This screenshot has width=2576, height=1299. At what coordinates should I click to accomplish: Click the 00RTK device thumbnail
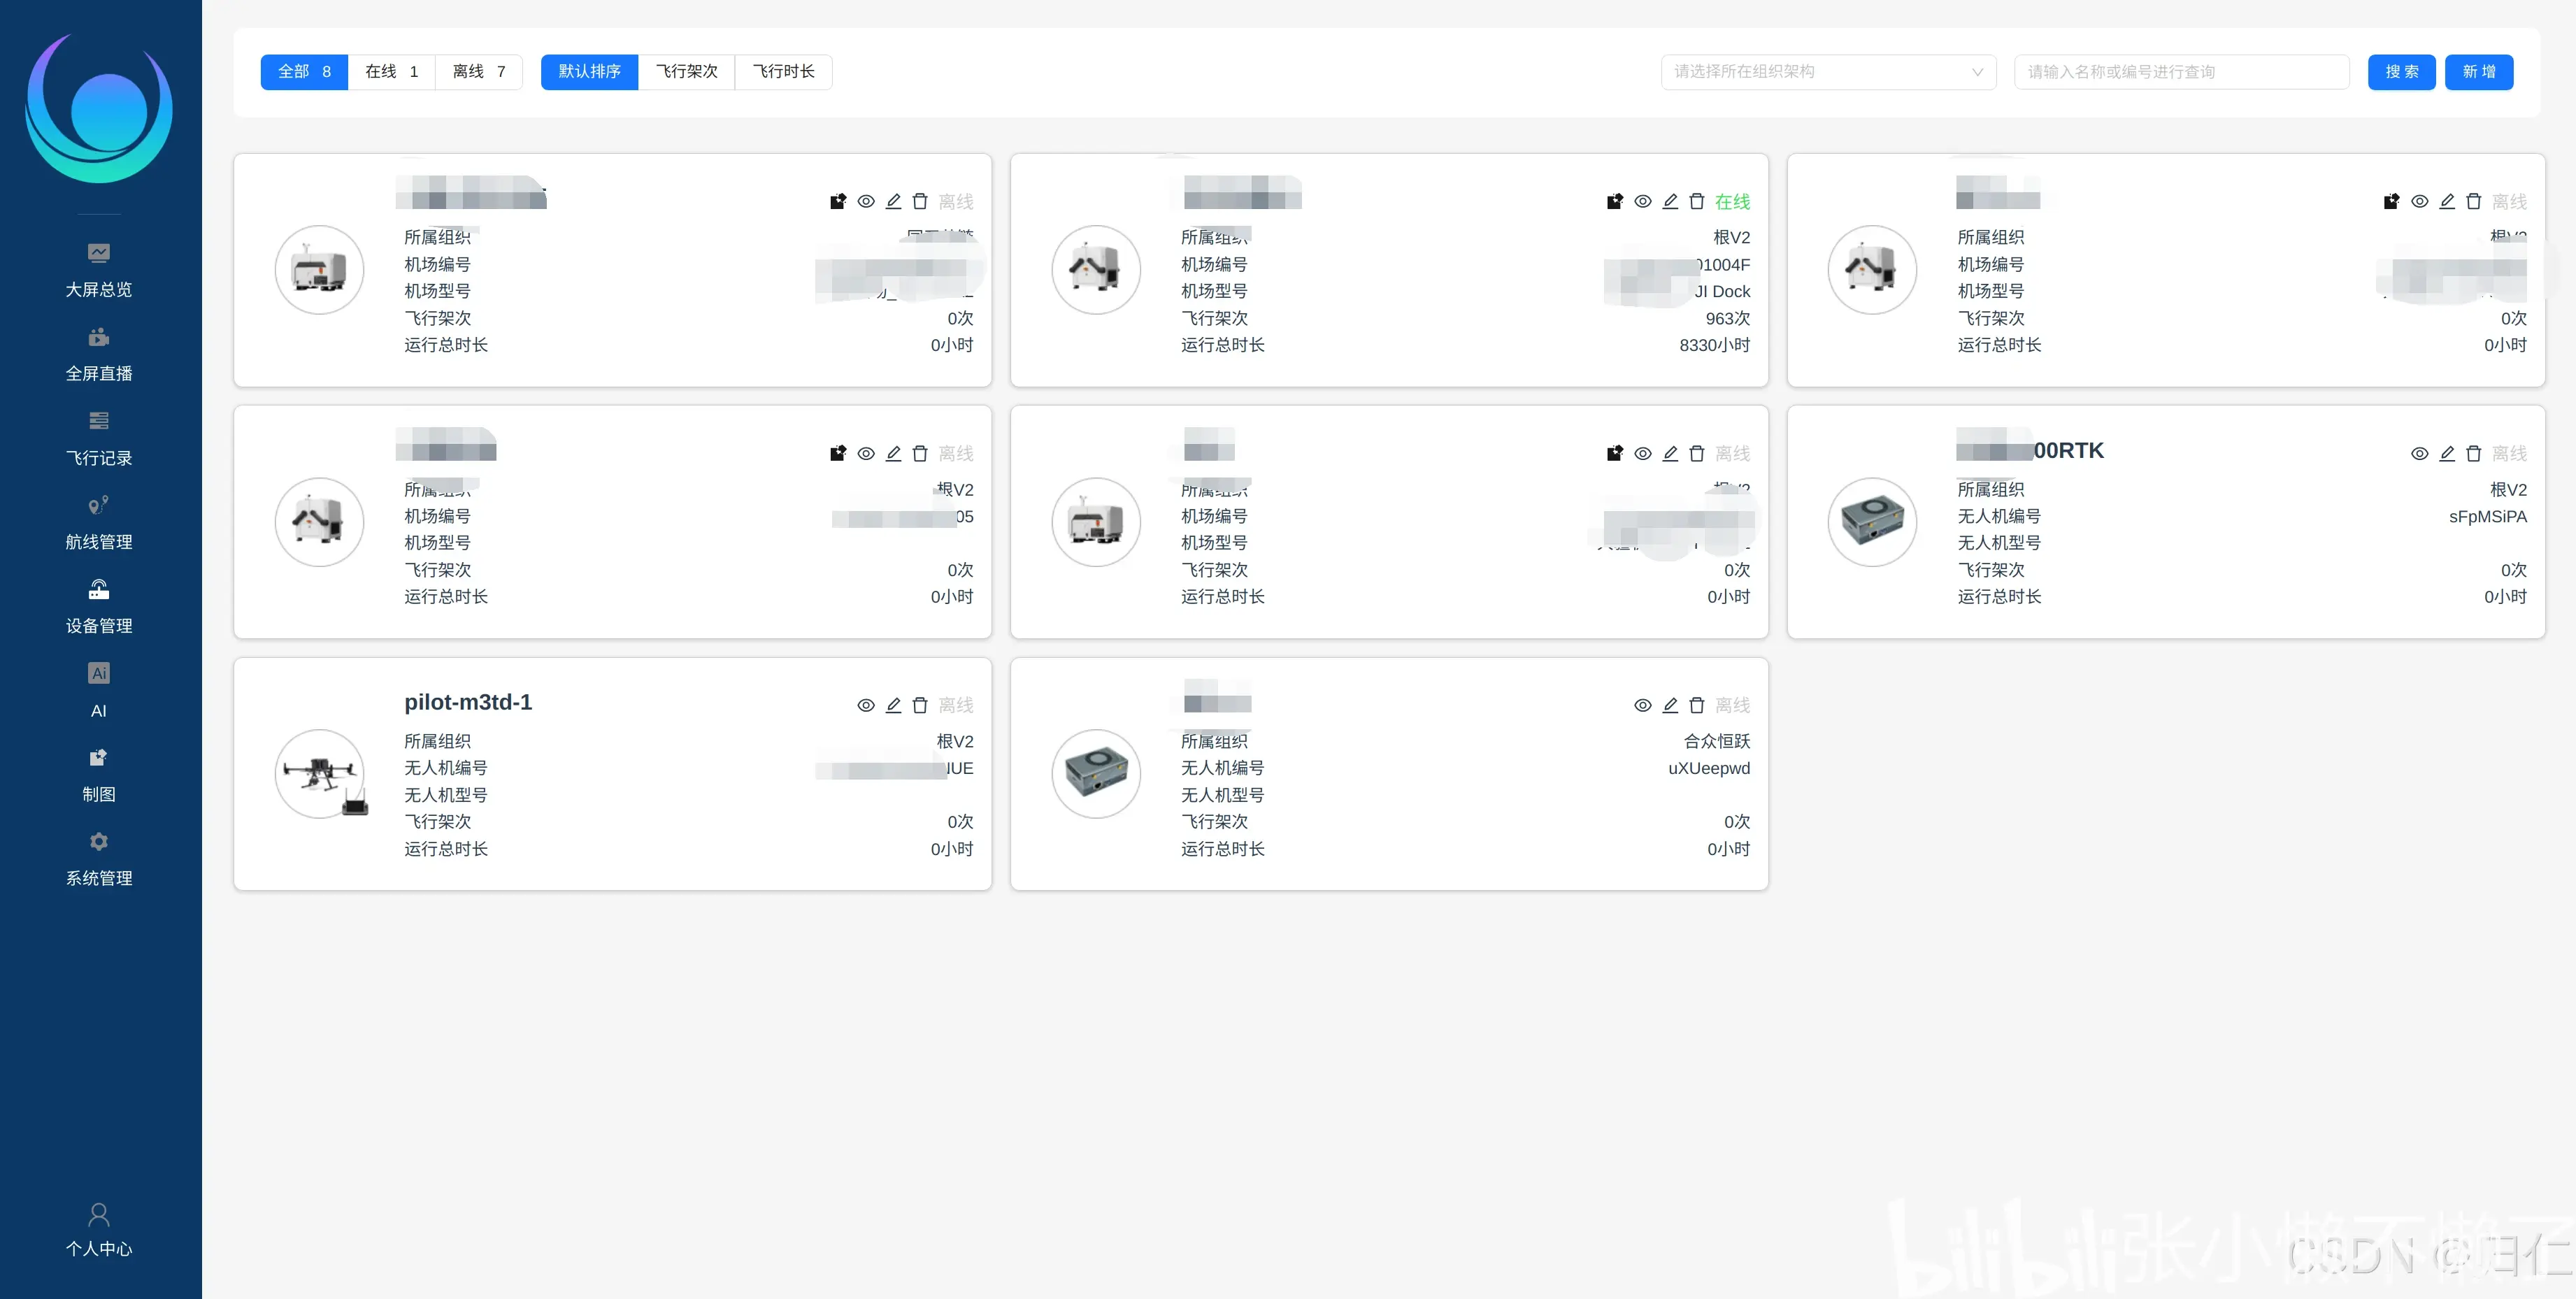pos(1872,522)
